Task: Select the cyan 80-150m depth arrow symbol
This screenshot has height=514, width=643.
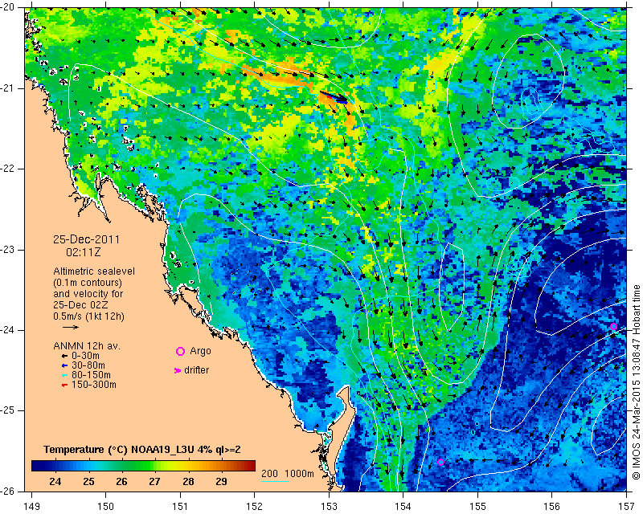Action: click(x=64, y=375)
